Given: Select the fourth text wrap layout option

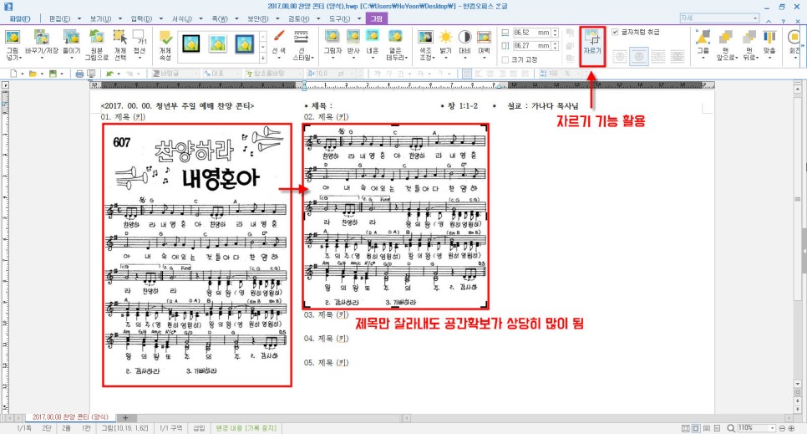Looking at the screenshot, I should pyautogui.click(x=678, y=57).
